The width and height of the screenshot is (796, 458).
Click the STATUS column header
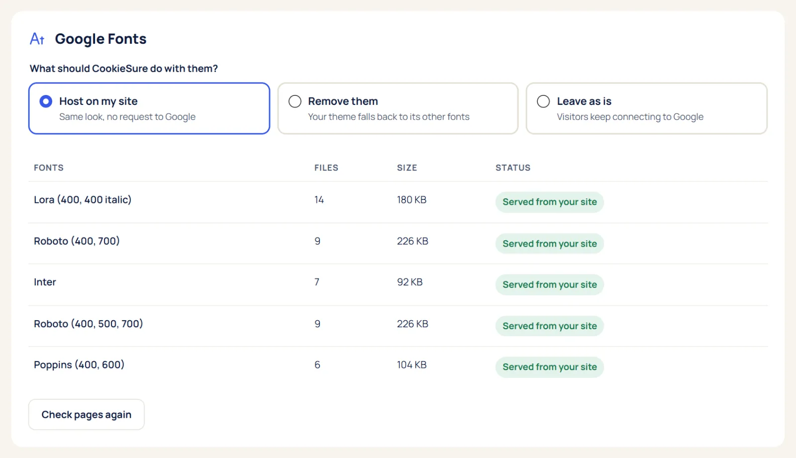513,168
